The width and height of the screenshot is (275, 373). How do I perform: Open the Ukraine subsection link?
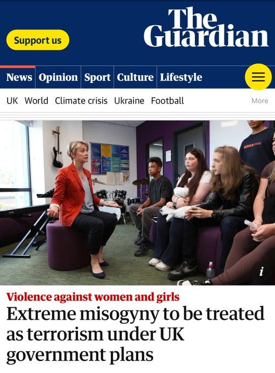pyautogui.click(x=129, y=100)
